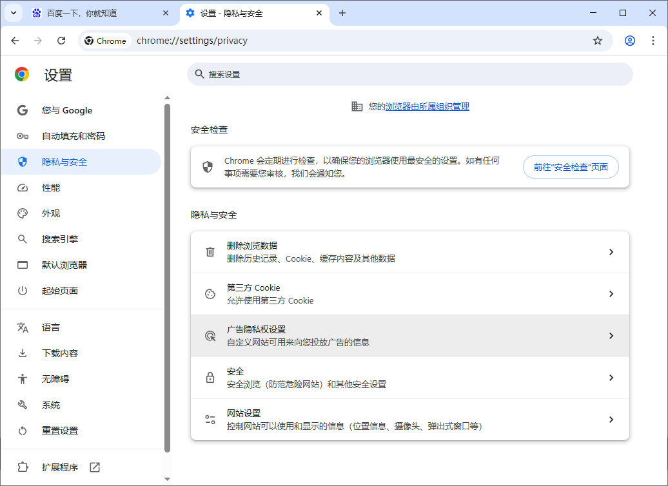This screenshot has height=486, width=668.
Task: Click the back navigation arrow
Action: tap(15, 40)
